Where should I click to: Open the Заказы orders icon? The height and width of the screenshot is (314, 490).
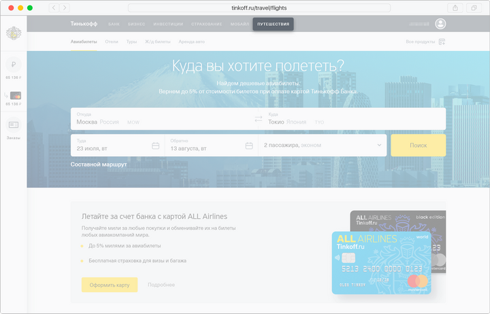(x=14, y=125)
